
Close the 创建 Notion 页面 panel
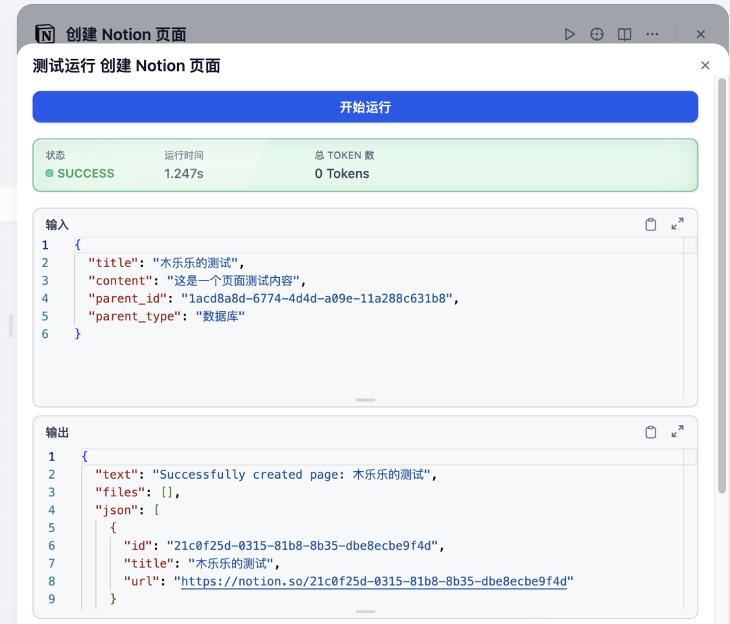click(x=701, y=34)
